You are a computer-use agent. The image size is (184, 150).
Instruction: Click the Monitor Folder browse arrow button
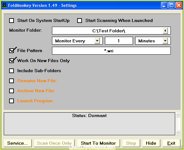pos(165,31)
